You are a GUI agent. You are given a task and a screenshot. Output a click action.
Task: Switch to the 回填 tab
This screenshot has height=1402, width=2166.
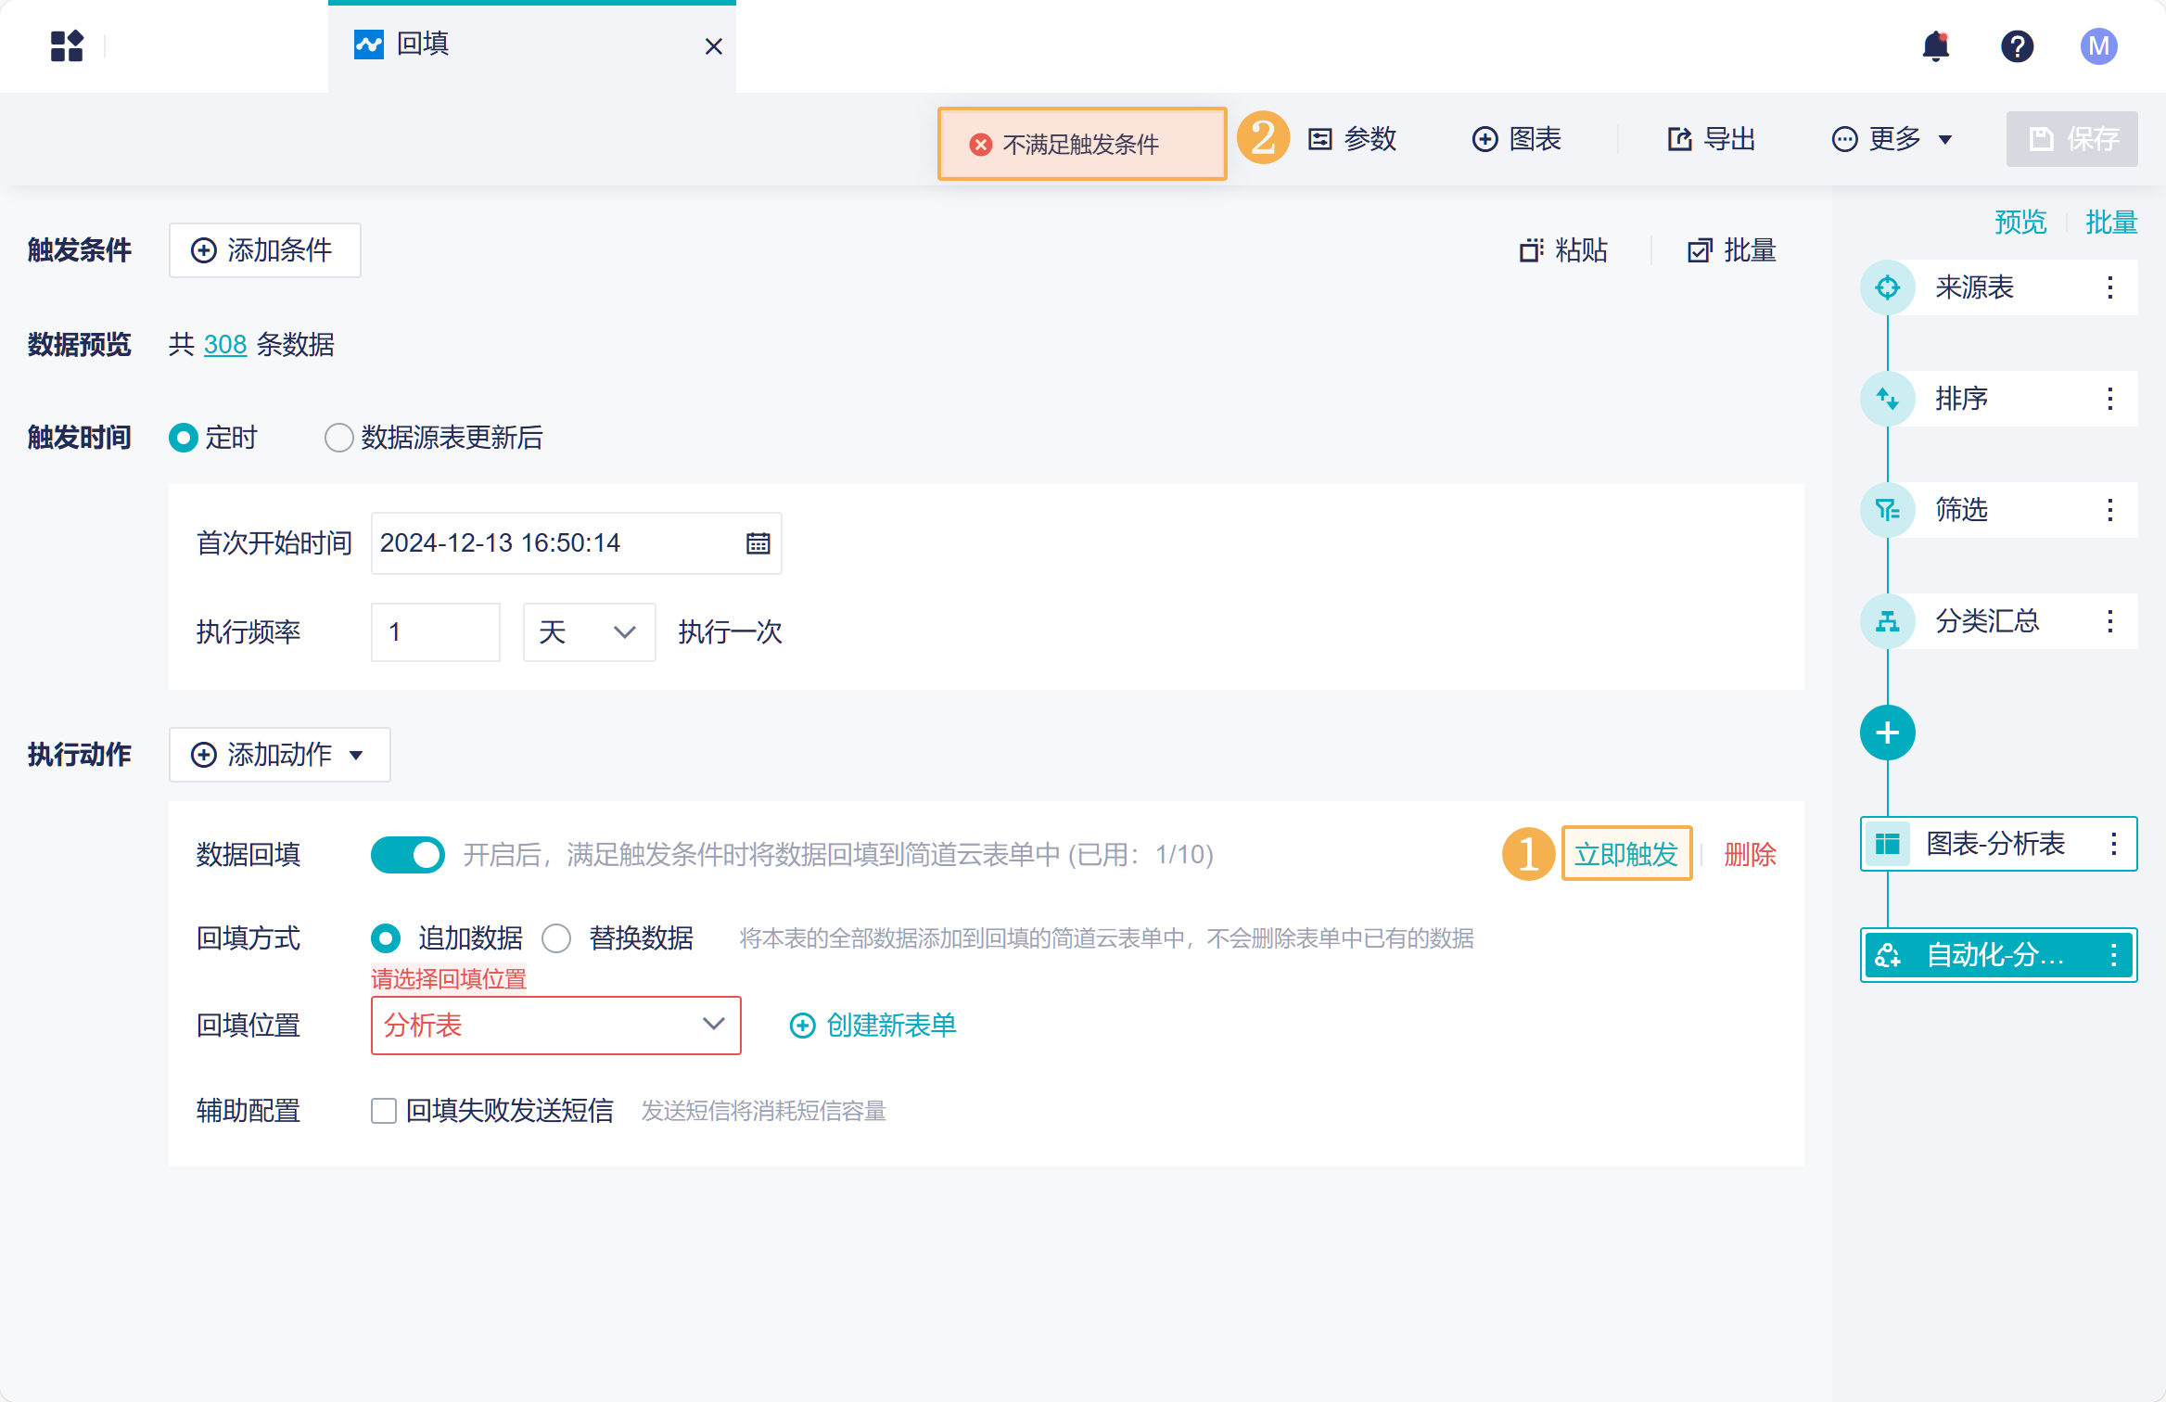point(423,45)
